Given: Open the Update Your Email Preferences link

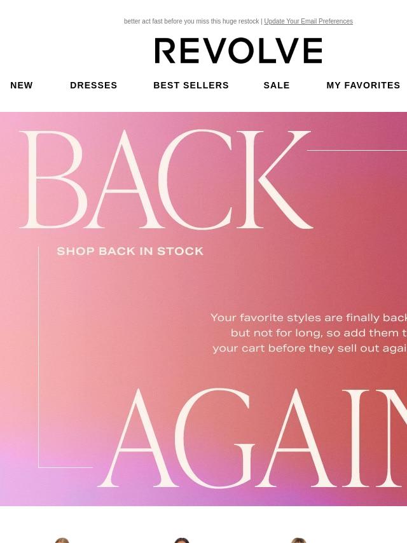Looking at the screenshot, I should coord(308,21).
